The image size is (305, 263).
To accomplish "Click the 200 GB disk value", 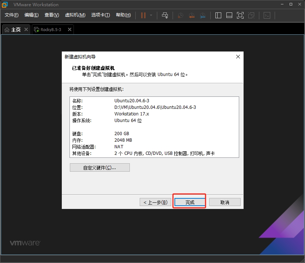I will pos(122,134).
